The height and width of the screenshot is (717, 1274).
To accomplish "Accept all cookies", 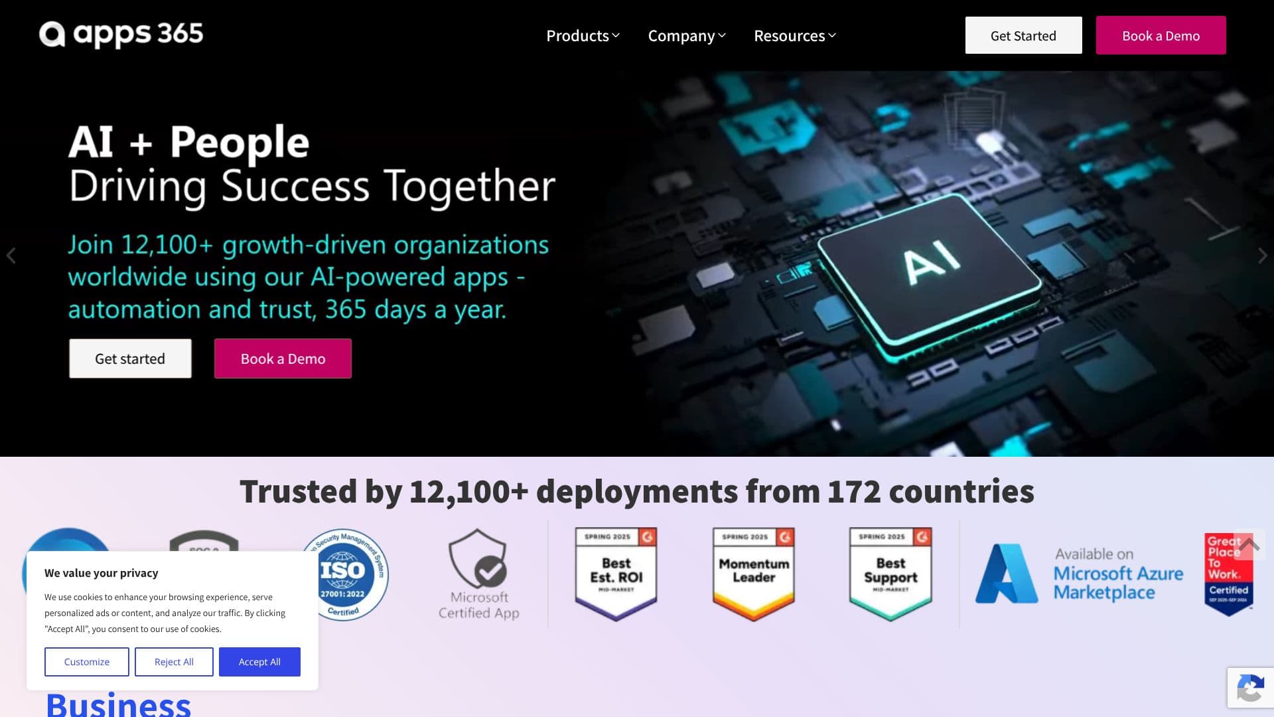I will pyautogui.click(x=259, y=662).
